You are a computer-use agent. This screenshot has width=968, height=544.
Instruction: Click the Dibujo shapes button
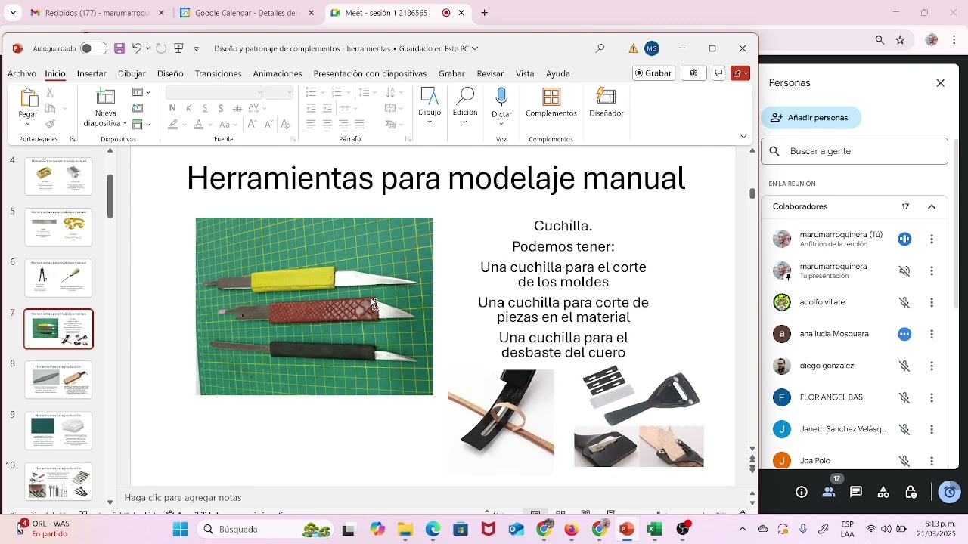(430, 106)
